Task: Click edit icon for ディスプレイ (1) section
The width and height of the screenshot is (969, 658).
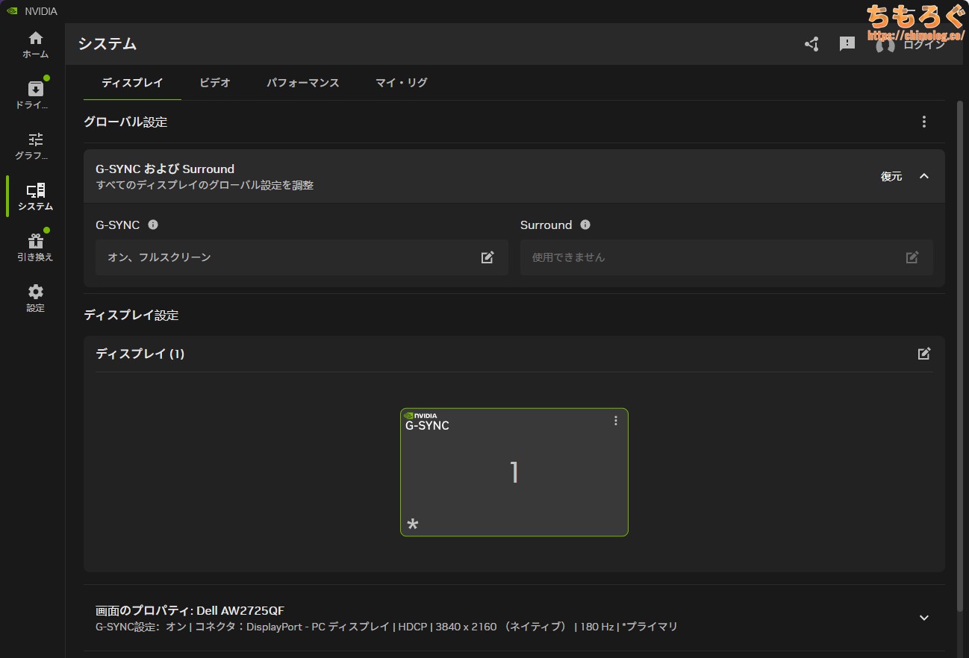Action: pyautogui.click(x=924, y=354)
